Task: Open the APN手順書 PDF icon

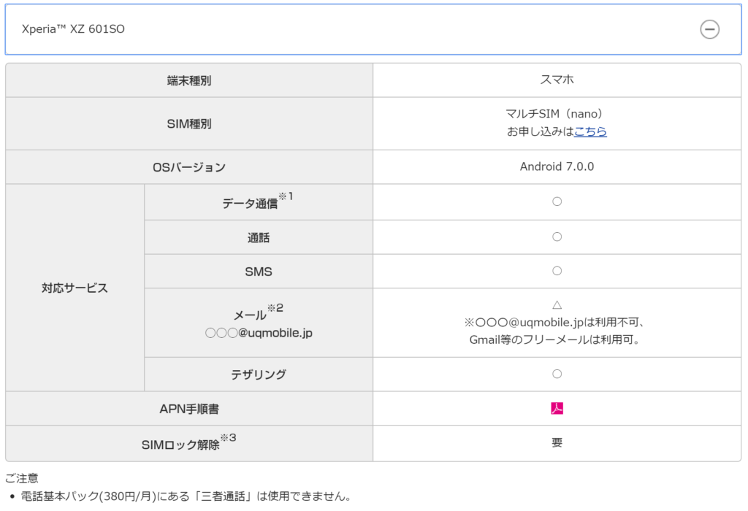Action: coord(557,408)
